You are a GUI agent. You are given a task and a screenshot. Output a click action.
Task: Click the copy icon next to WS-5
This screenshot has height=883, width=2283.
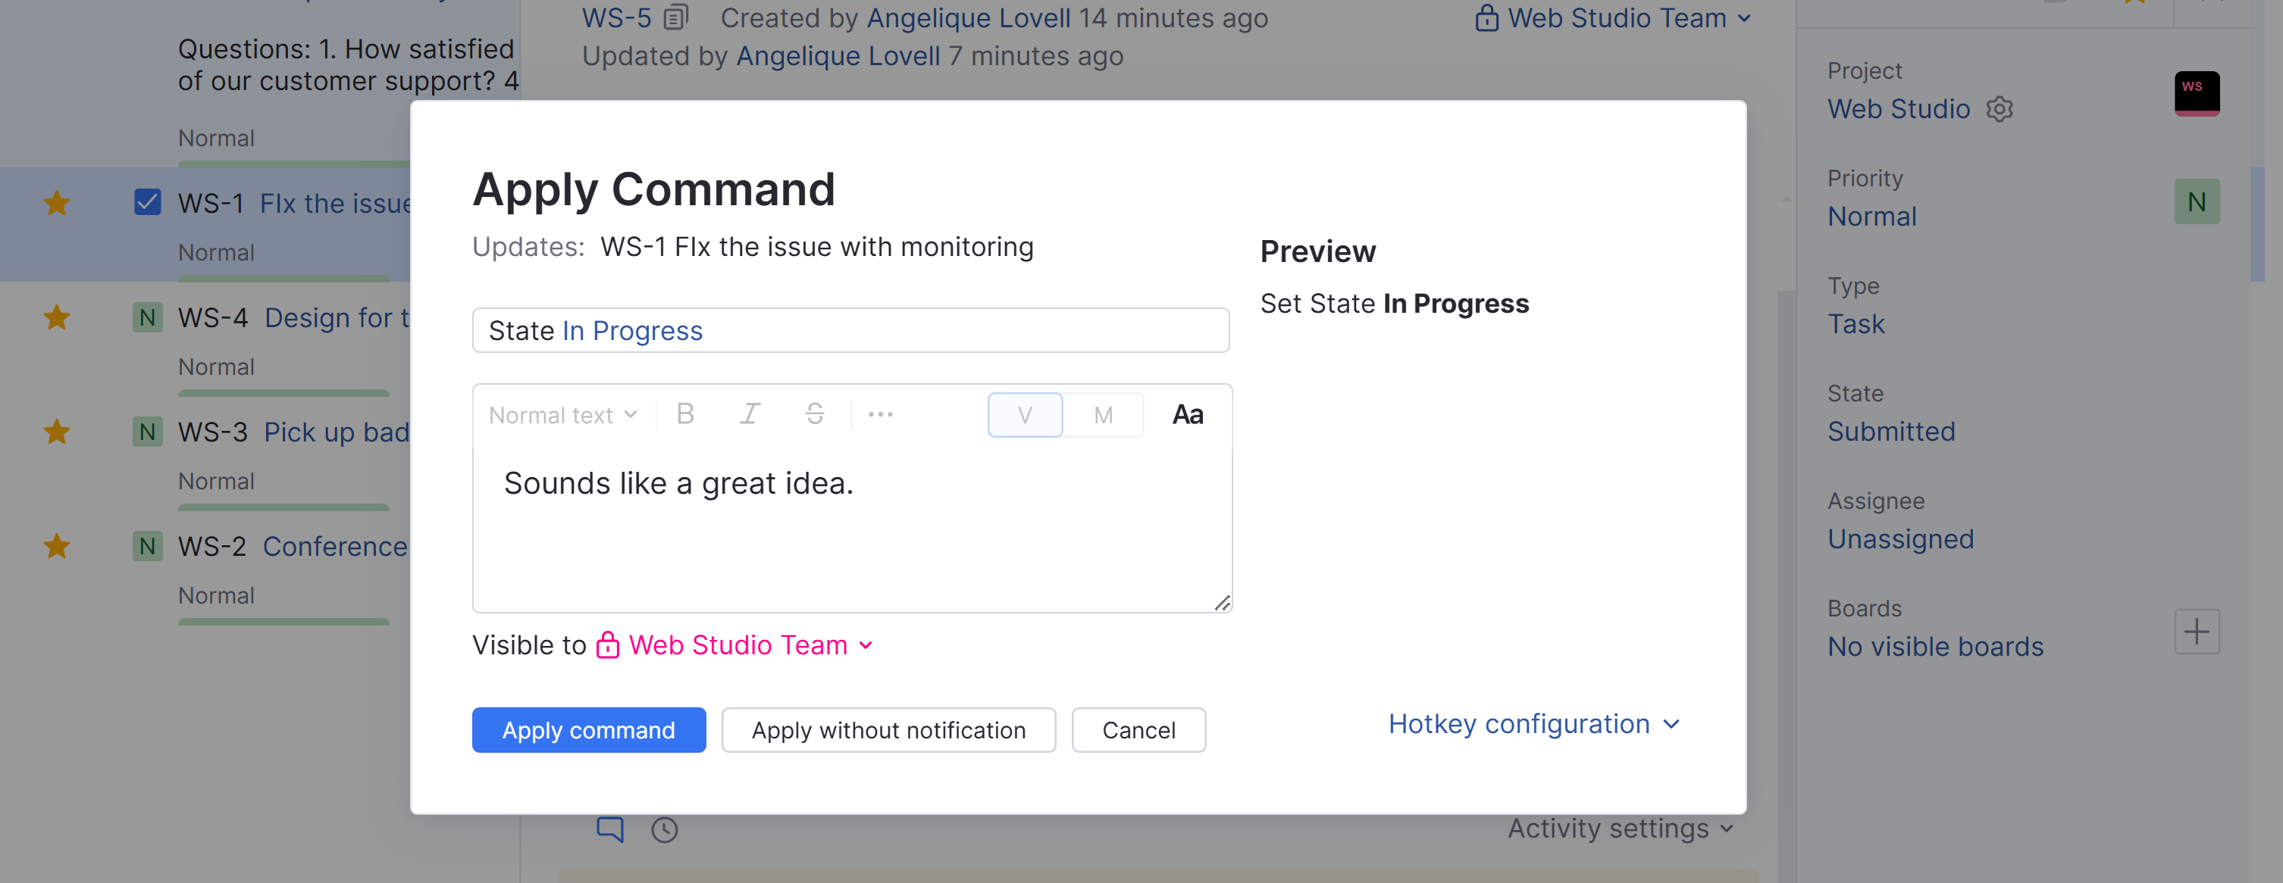pos(675,17)
